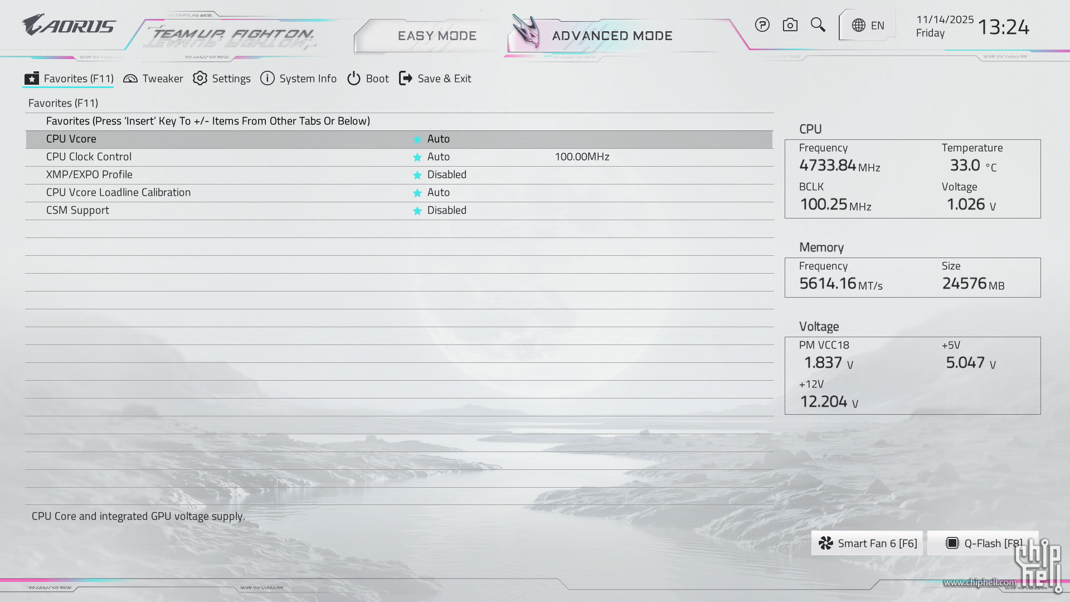Open the search magnifier icon
1070x602 pixels.
[x=818, y=25]
